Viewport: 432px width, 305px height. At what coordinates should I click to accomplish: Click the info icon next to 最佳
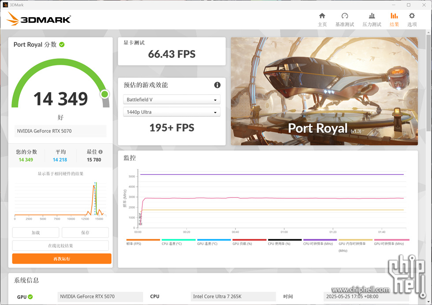(x=101, y=152)
